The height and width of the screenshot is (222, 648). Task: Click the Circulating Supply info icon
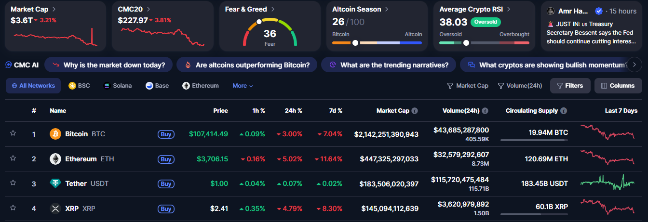[564, 111]
